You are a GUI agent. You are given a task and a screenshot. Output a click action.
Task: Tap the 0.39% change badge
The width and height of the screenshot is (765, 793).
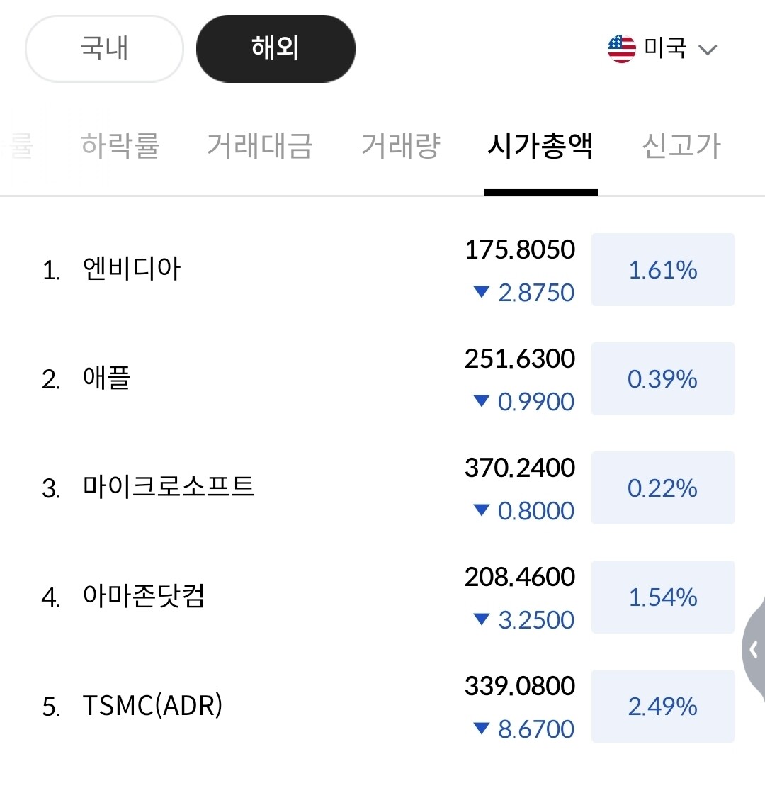pyautogui.click(x=663, y=379)
